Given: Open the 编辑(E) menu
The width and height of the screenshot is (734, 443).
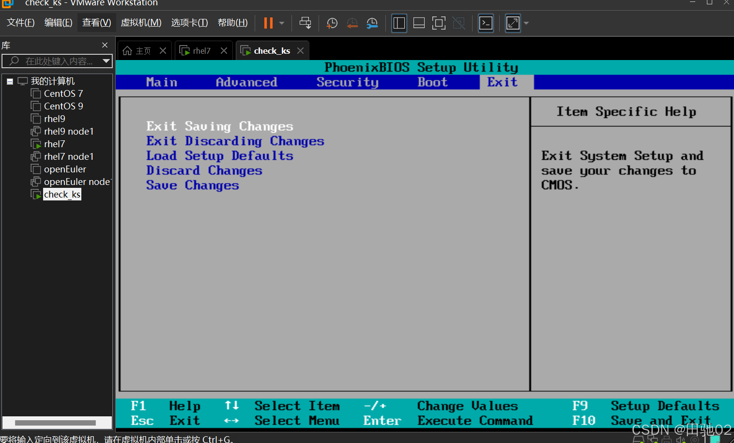Looking at the screenshot, I should [58, 23].
